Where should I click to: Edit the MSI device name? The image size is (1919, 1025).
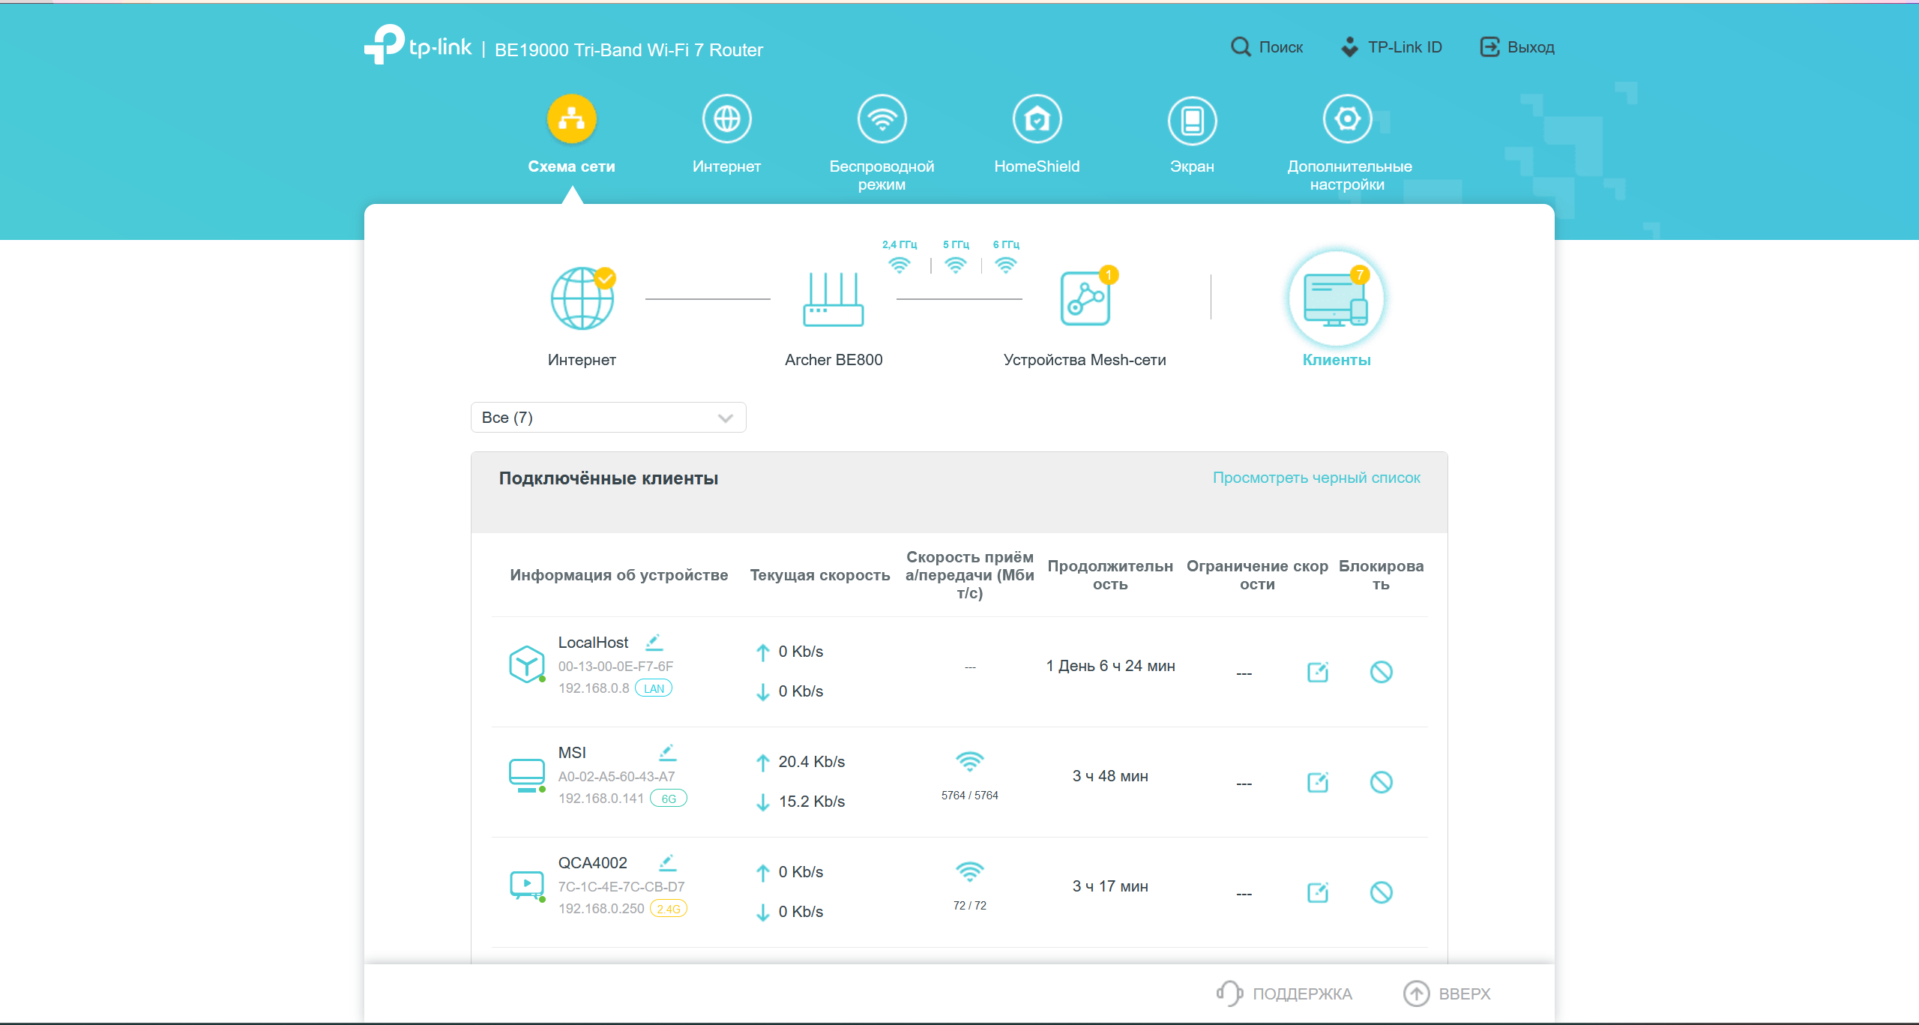click(667, 752)
